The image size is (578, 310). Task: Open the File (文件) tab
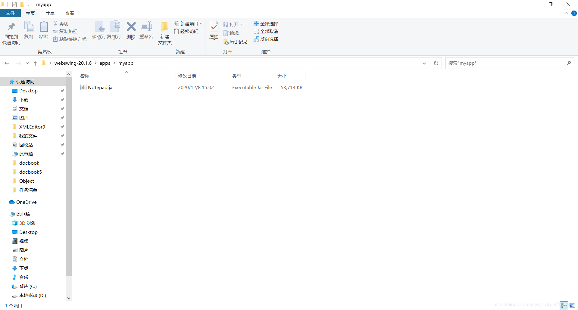[10, 13]
